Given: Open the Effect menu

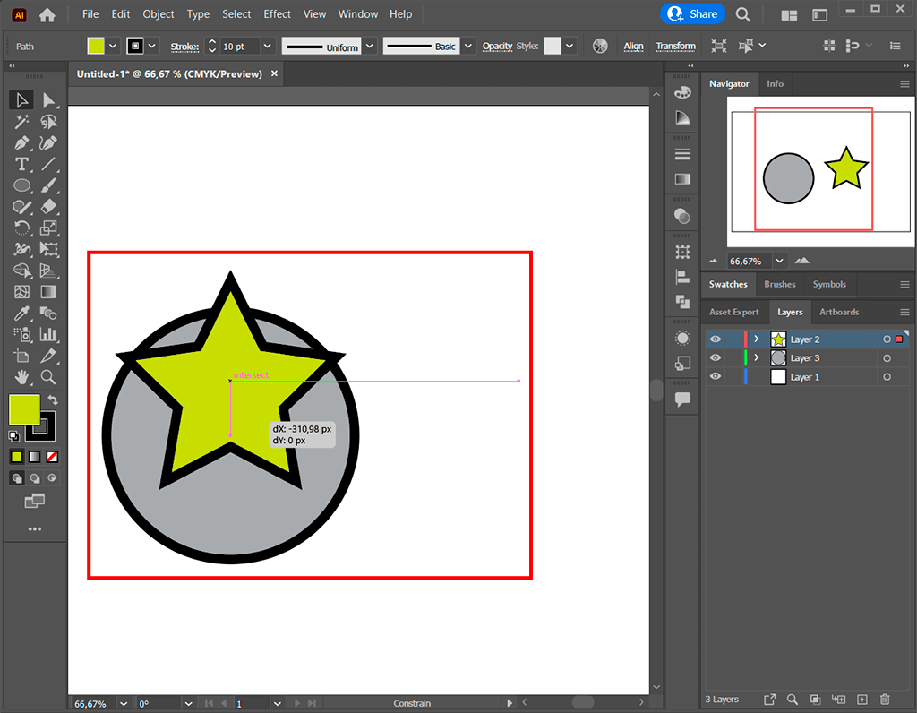Looking at the screenshot, I should (x=277, y=13).
